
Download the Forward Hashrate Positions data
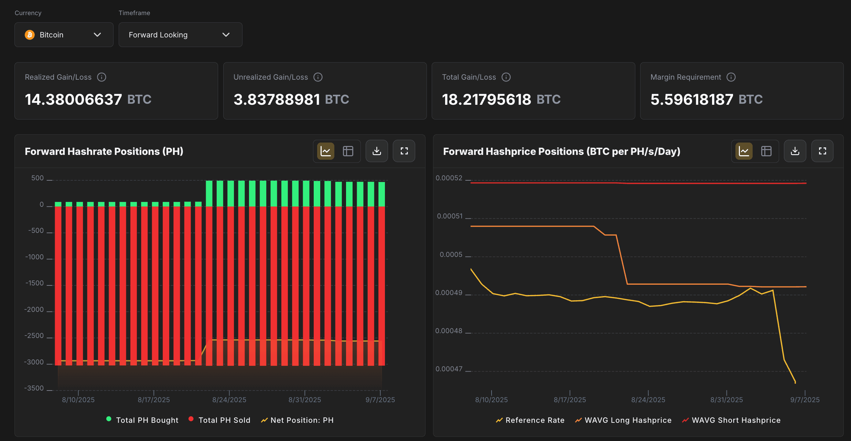point(376,151)
